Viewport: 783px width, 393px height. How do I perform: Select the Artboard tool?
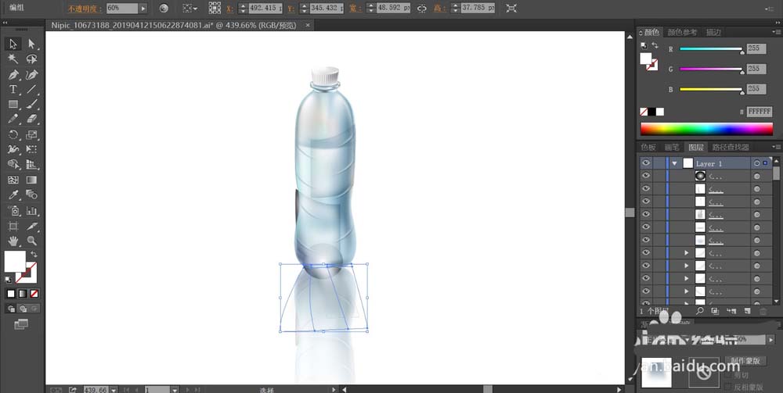pos(13,226)
